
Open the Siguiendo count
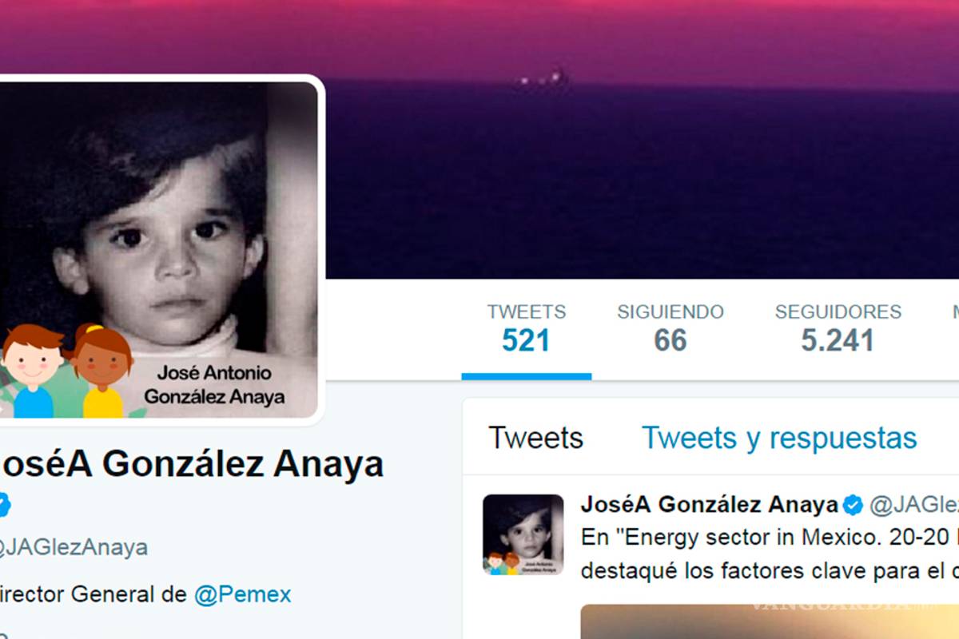(671, 328)
